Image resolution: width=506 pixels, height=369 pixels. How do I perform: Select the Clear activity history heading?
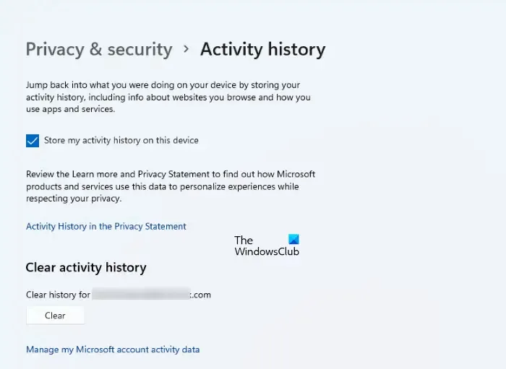click(x=86, y=267)
